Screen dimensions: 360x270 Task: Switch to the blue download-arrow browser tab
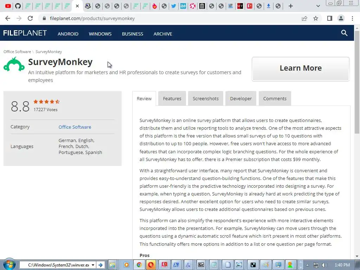[268, 6]
